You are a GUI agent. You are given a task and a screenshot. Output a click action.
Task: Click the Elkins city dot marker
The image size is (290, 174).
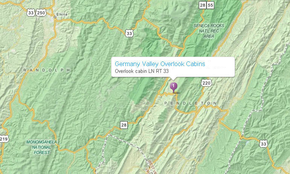(55, 17)
